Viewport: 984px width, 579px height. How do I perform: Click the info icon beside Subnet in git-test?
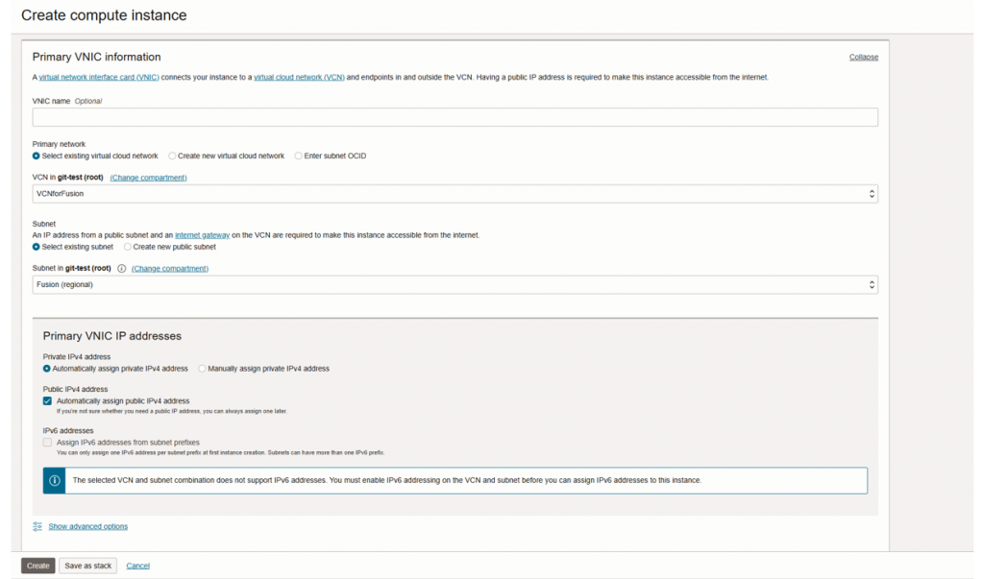pos(122,269)
